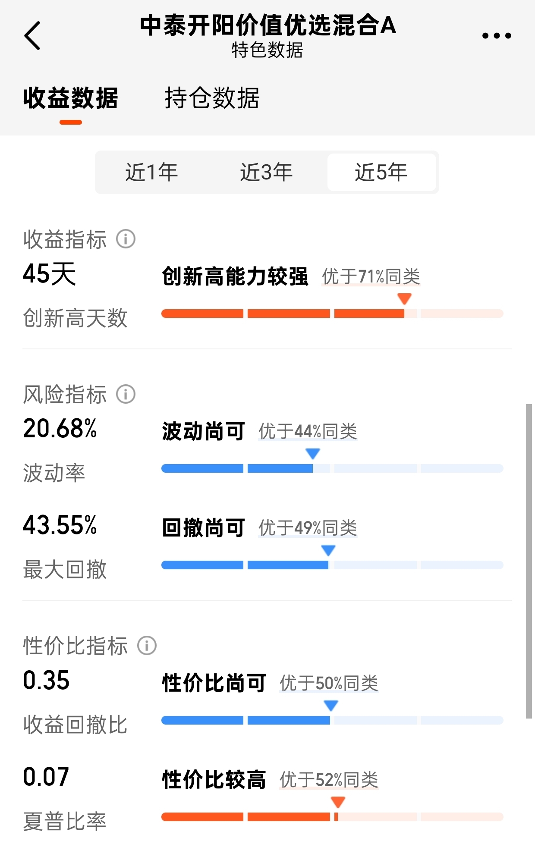Select the 近1年 period option

[151, 173]
